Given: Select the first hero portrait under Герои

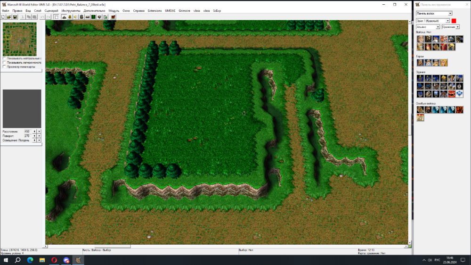Looking at the screenshot, I should pyautogui.click(x=420, y=63).
